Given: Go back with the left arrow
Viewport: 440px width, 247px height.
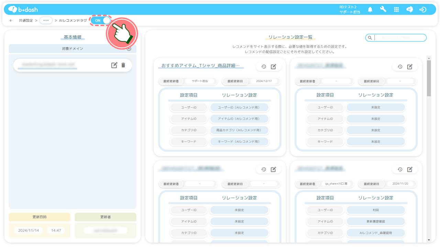Looking at the screenshot, I should click(11, 21).
